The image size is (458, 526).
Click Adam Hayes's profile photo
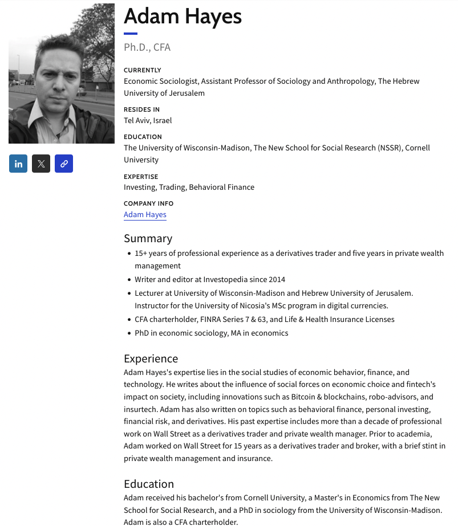click(62, 74)
